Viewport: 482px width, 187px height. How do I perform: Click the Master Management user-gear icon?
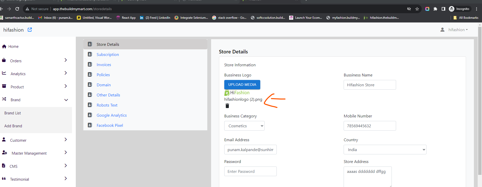click(5, 153)
